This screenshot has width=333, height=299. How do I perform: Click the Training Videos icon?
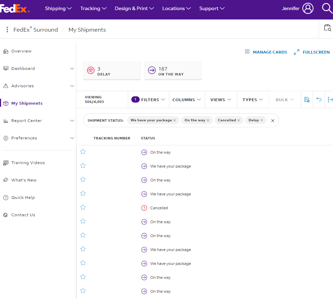click(6, 163)
